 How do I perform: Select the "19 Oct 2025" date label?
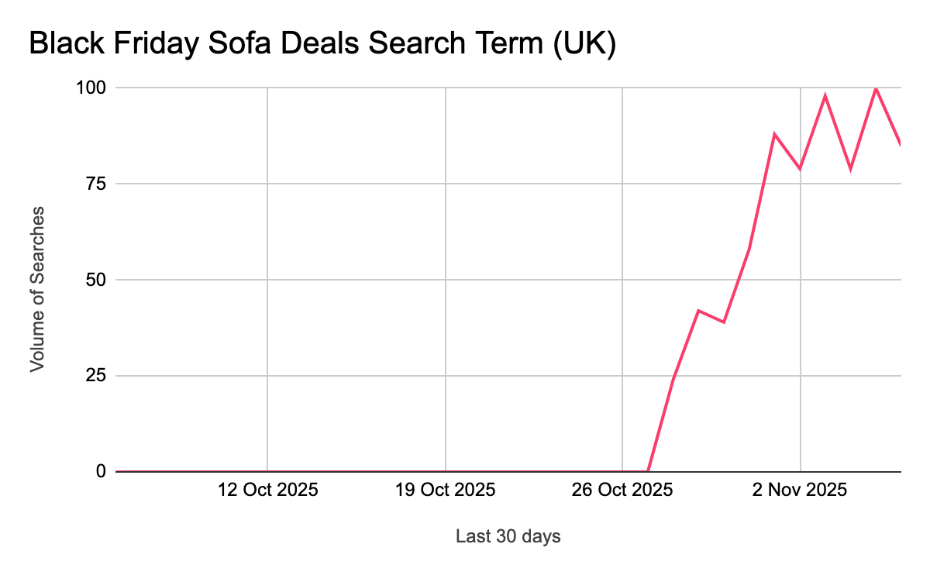pos(446,491)
